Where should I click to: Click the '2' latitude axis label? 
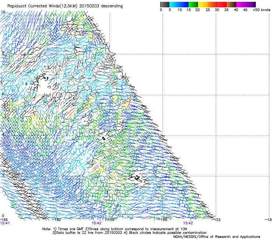(x=3, y=175)
